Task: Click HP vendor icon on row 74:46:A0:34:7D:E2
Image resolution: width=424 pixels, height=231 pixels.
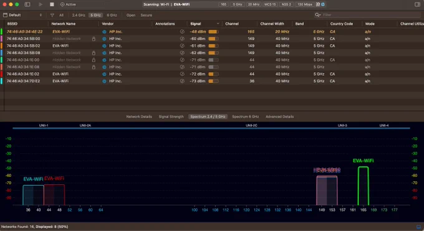Action: pos(104,81)
